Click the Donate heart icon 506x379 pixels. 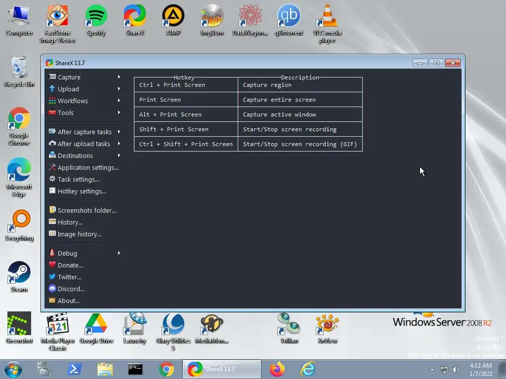(x=52, y=265)
